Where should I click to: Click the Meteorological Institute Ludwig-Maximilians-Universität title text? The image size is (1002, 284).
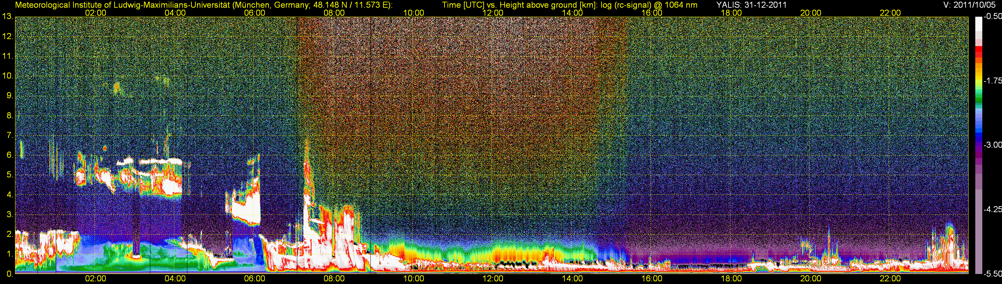click(x=203, y=5)
